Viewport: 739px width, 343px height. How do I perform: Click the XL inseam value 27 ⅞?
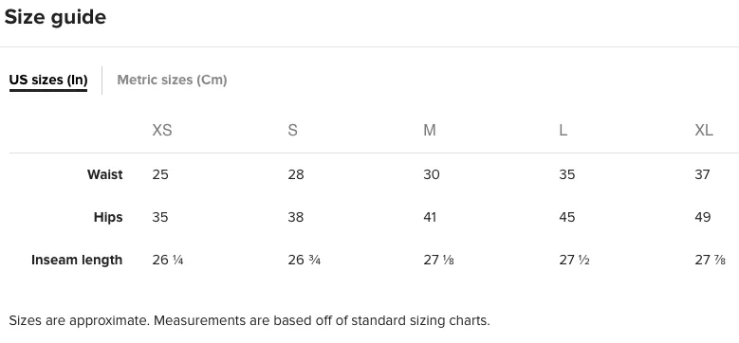tap(711, 260)
